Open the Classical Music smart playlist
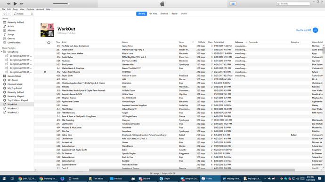 15,84
